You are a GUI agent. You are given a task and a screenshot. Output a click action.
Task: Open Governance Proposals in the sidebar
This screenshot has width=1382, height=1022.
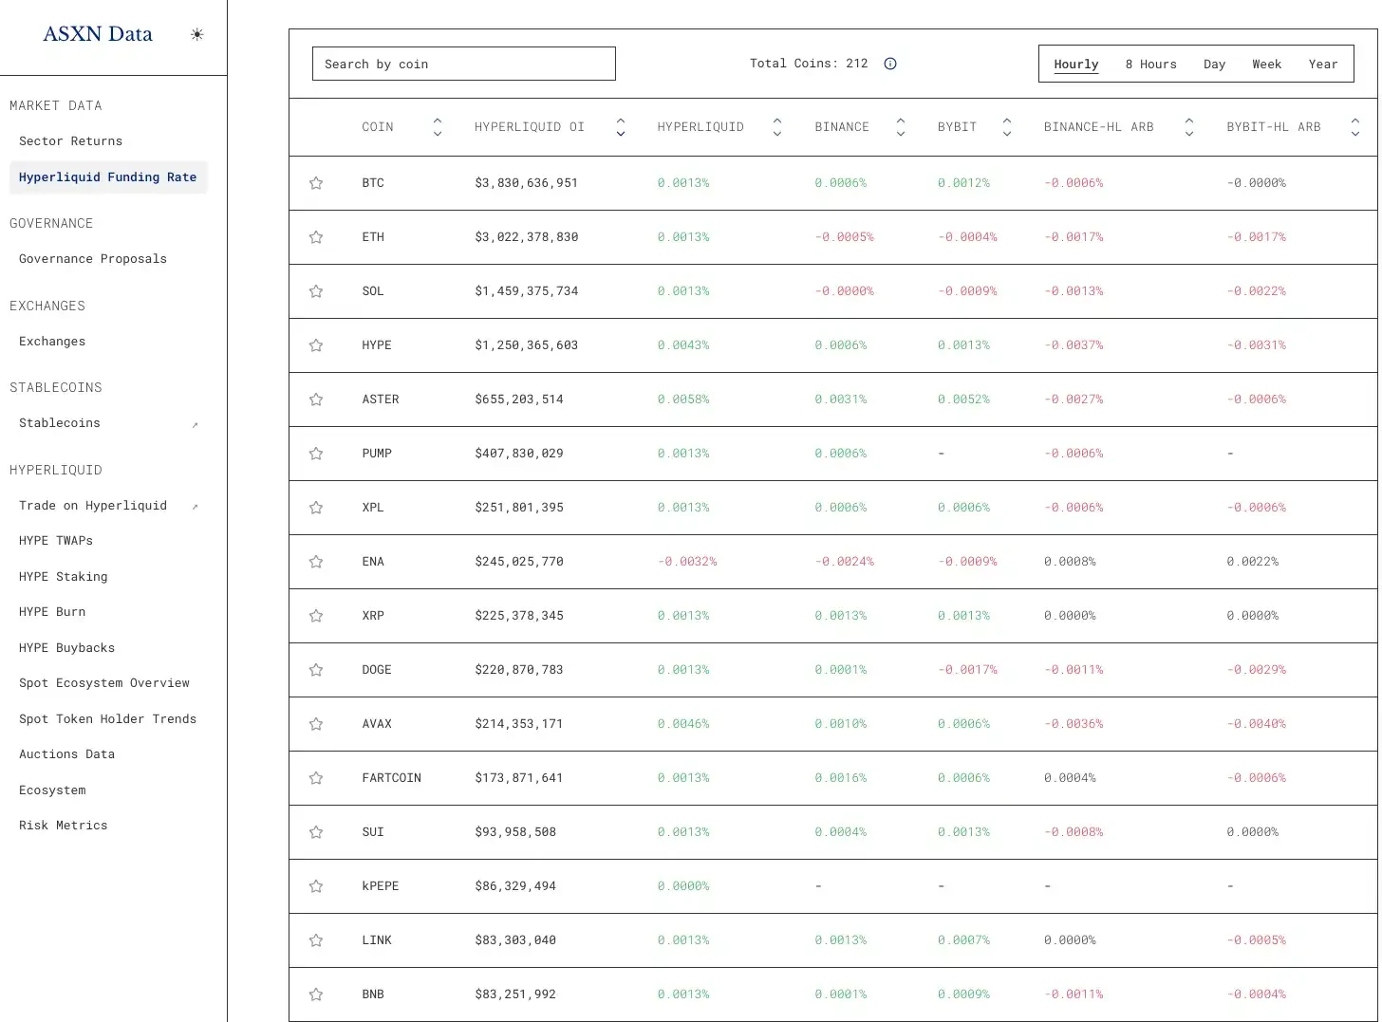pos(92,258)
